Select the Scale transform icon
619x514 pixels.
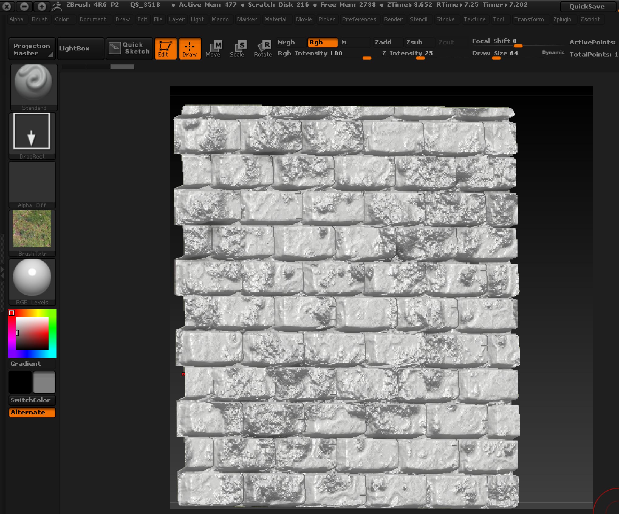pyautogui.click(x=237, y=49)
